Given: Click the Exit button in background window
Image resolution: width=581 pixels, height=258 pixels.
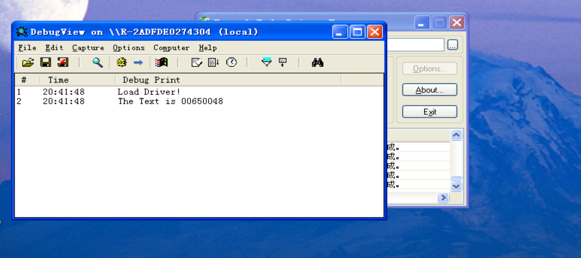Looking at the screenshot, I should click(x=430, y=112).
